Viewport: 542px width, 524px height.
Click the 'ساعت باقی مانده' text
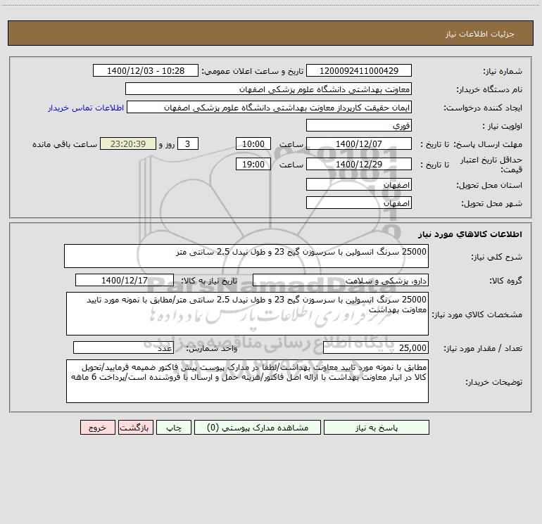point(65,144)
